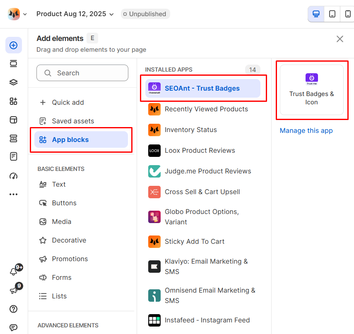354x334 pixels.
Task: Click the Instafeed grid app icon
Action: [154, 320]
